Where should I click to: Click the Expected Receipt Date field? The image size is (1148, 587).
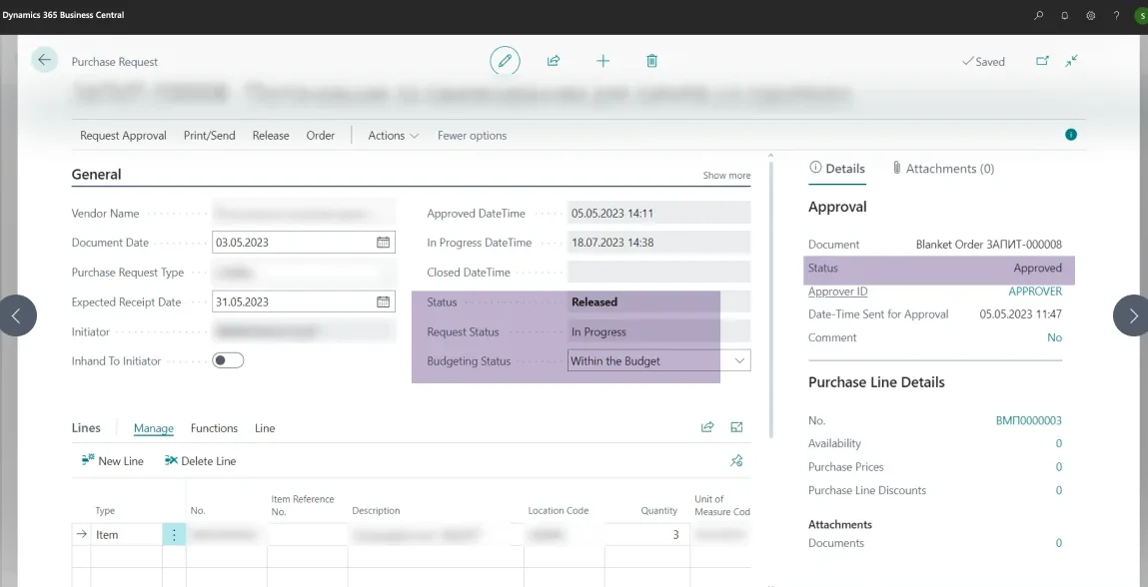click(x=292, y=301)
